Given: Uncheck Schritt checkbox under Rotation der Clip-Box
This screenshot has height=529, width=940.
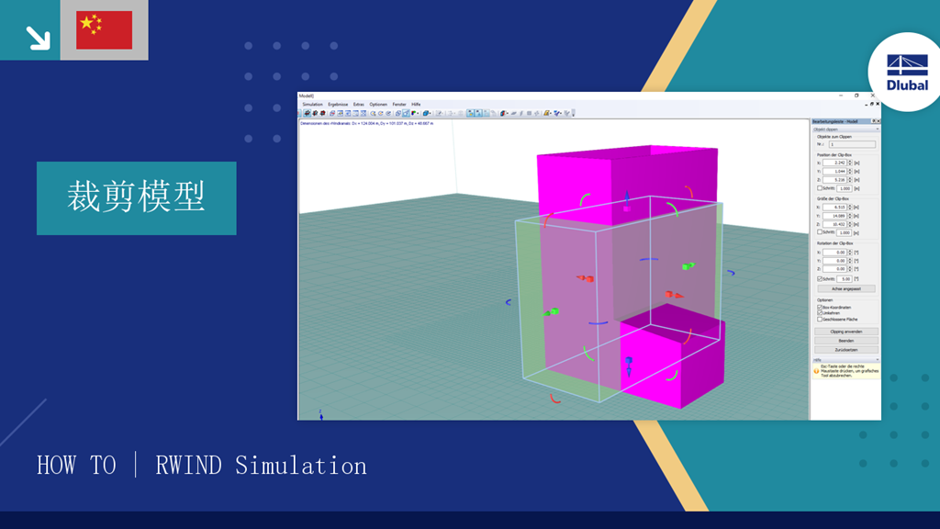Looking at the screenshot, I should point(820,279).
